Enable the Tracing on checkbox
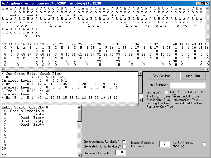This screenshot has width=211, height=158. coord(166,92)
